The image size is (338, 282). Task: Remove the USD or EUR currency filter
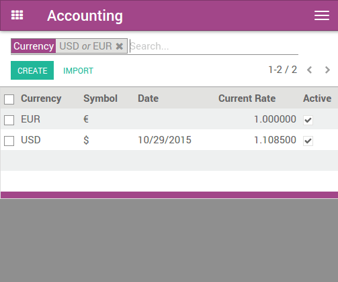(120, 46)
